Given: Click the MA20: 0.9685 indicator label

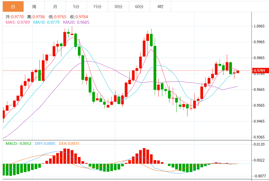Looking at the screenshot, I should (76, 22).
